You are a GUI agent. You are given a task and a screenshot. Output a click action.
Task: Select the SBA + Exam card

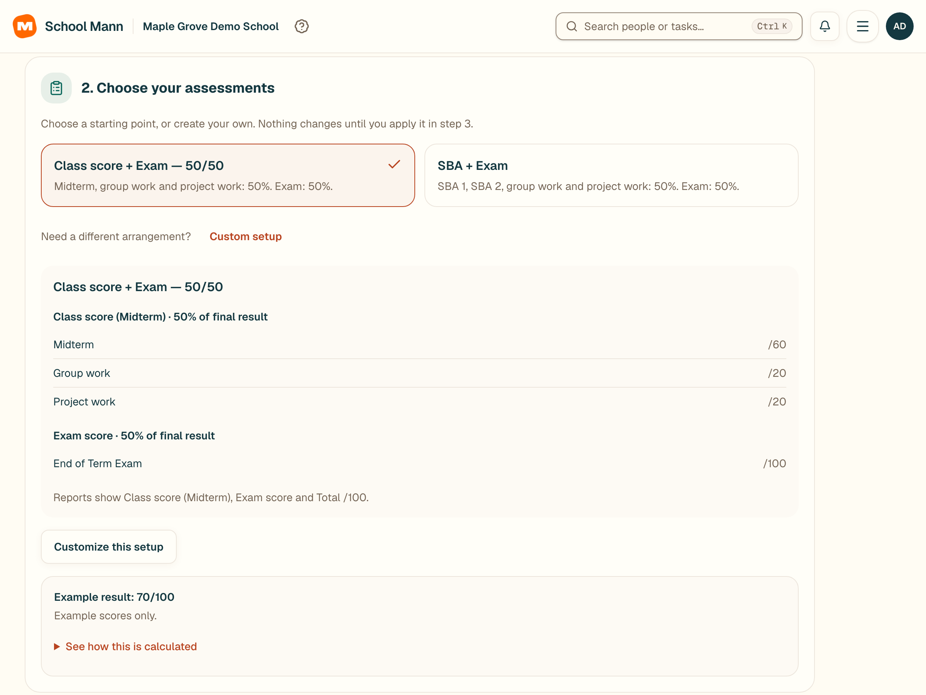(x=611, y=175)
